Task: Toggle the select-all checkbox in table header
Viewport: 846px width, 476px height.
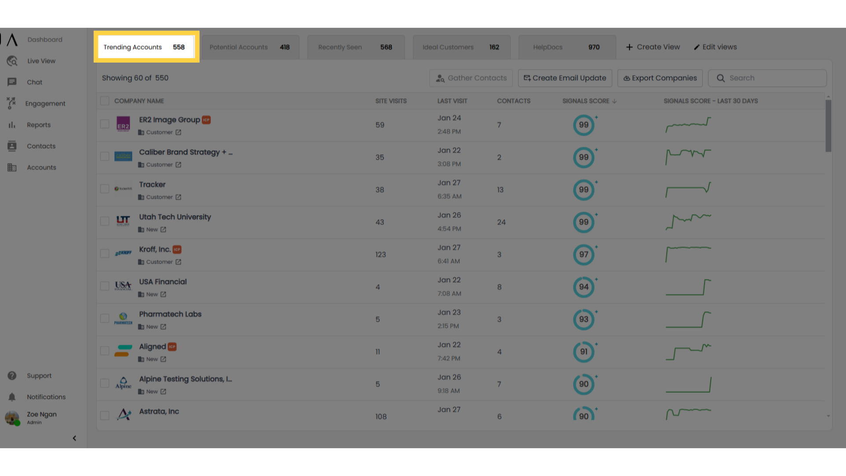Action: point(104,101)
